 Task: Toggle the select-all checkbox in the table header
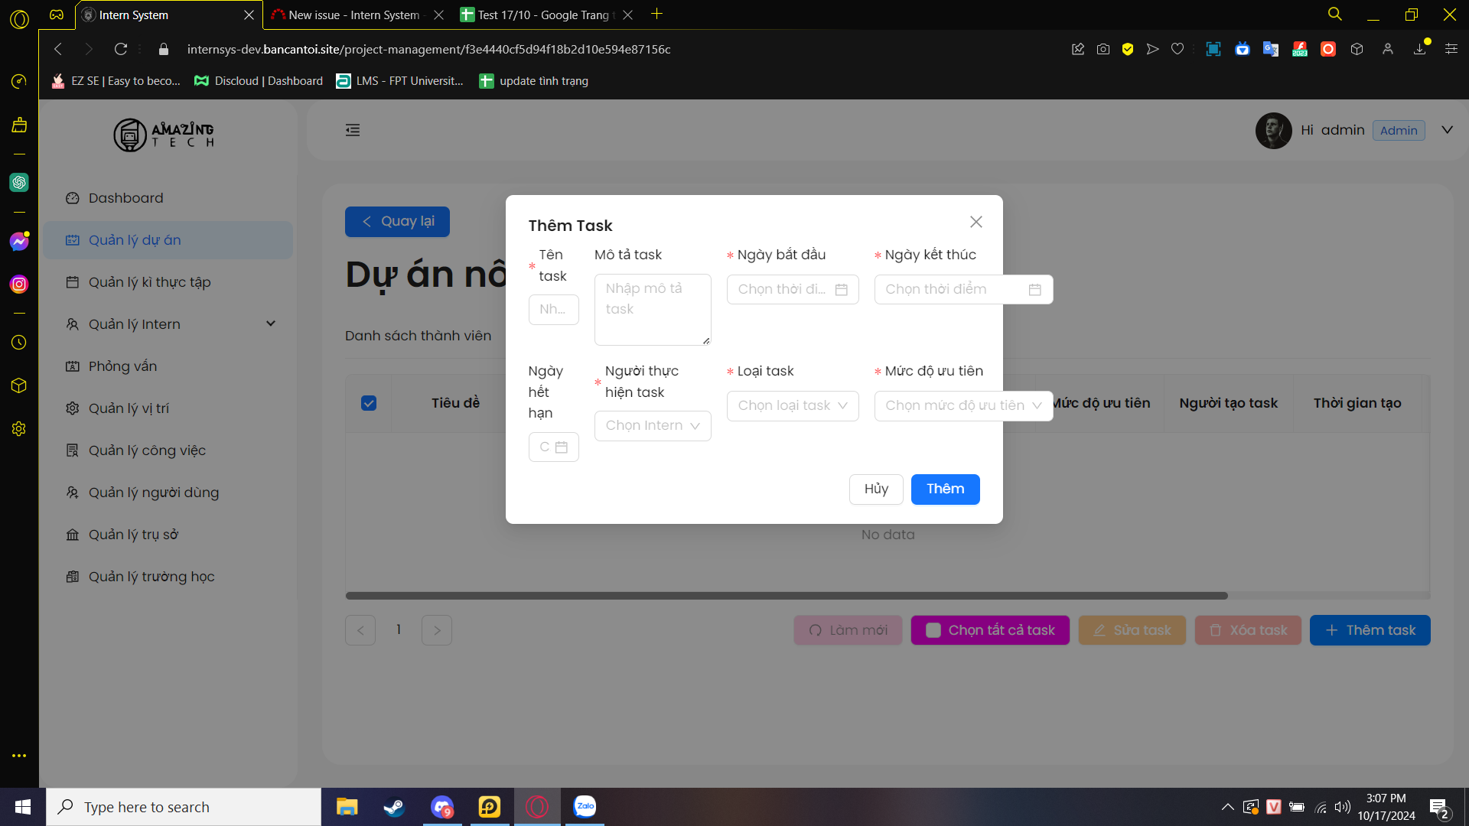369,403
